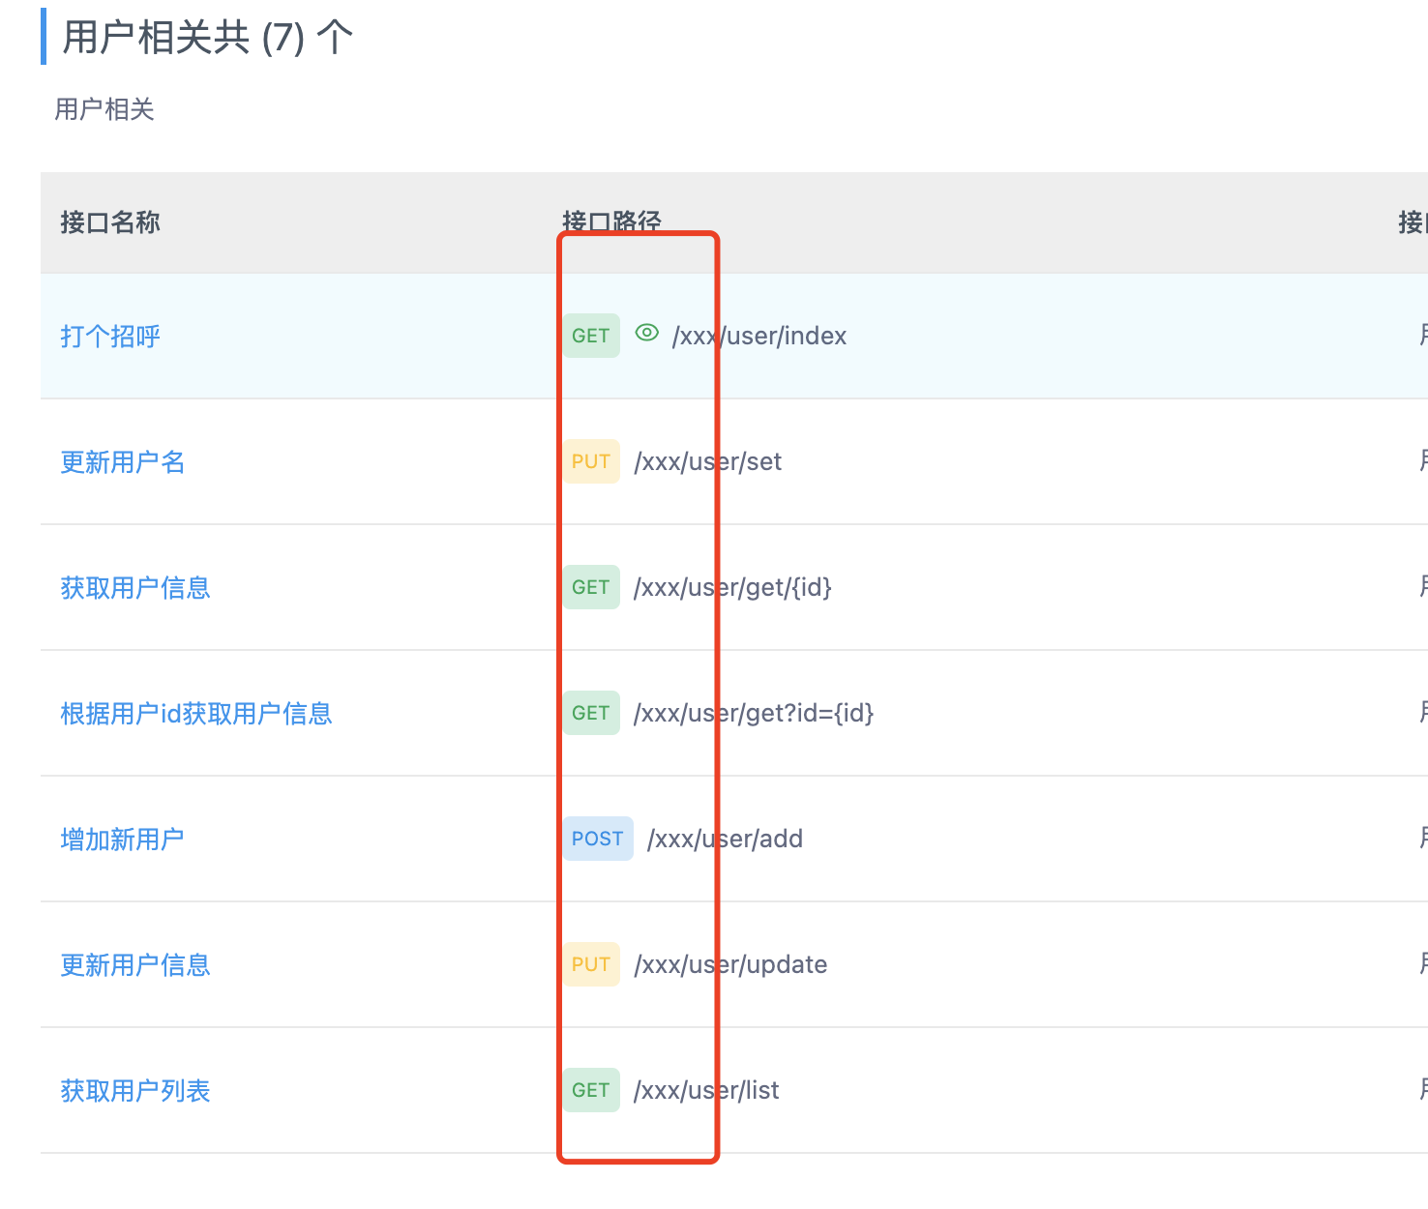Click the 接口路径 column header

point(611,221)
